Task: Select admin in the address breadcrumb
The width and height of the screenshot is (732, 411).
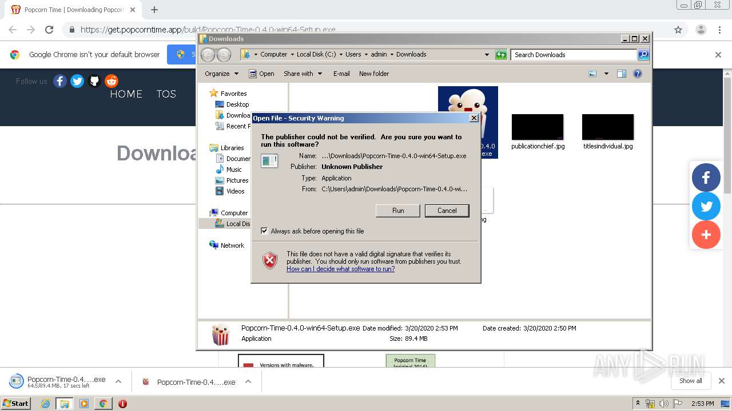Action: 379,54
